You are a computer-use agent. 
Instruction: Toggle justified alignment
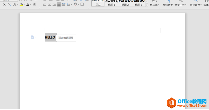(x=59, y=4)
